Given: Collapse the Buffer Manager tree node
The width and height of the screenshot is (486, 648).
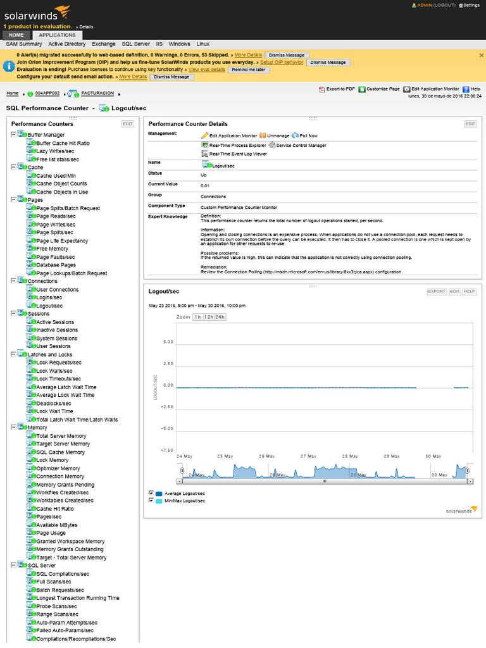Looking at the screenshot, I should point(13,135).
